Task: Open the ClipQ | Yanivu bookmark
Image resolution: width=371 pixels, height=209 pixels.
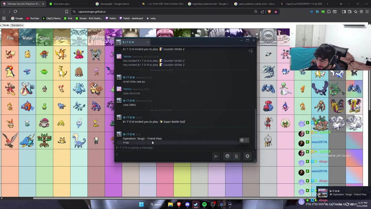Action: coord(51,18)
